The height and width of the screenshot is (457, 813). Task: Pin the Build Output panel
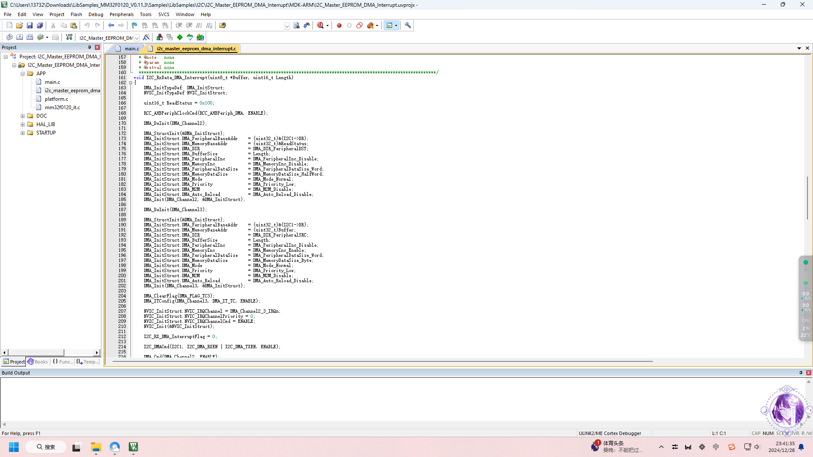point(801,373)
